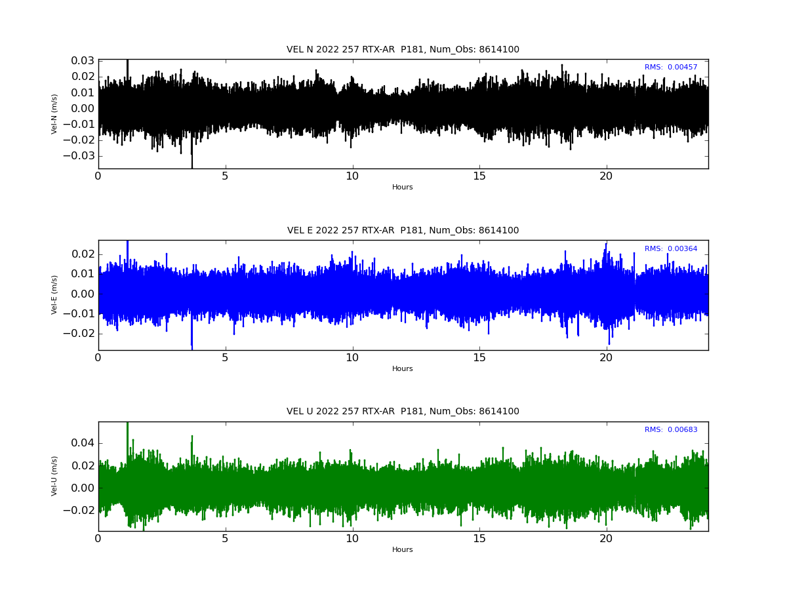
Task: Select the RMS: 0.00683 annotation
Action: pos(671,430)
